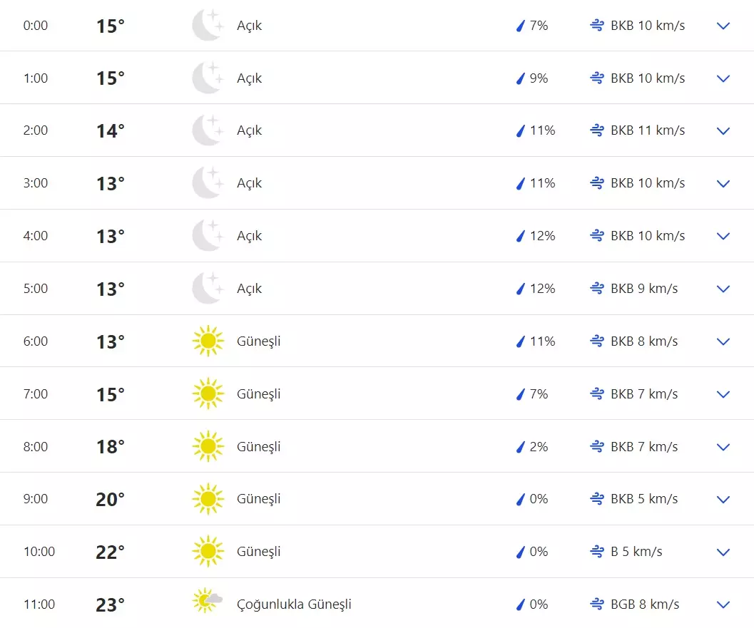This screenshot has height=628, width=754.
Task: Click the sun icon in the 6:00 row
Action: (208, 341)
